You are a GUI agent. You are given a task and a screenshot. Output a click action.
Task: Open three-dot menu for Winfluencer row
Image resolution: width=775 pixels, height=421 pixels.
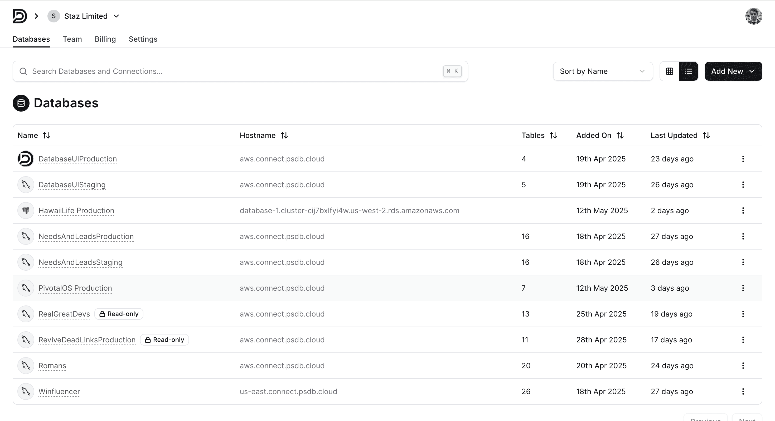(743, 391)
